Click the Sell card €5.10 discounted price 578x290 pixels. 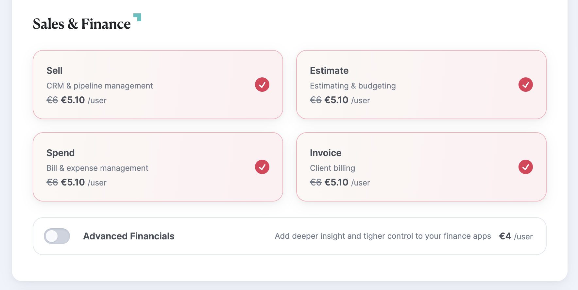click(73, 100)
